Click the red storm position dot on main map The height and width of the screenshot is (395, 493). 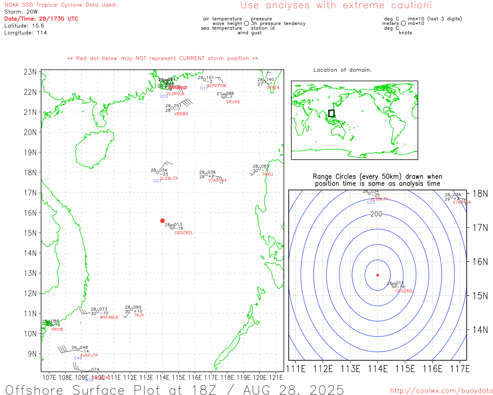162,221
